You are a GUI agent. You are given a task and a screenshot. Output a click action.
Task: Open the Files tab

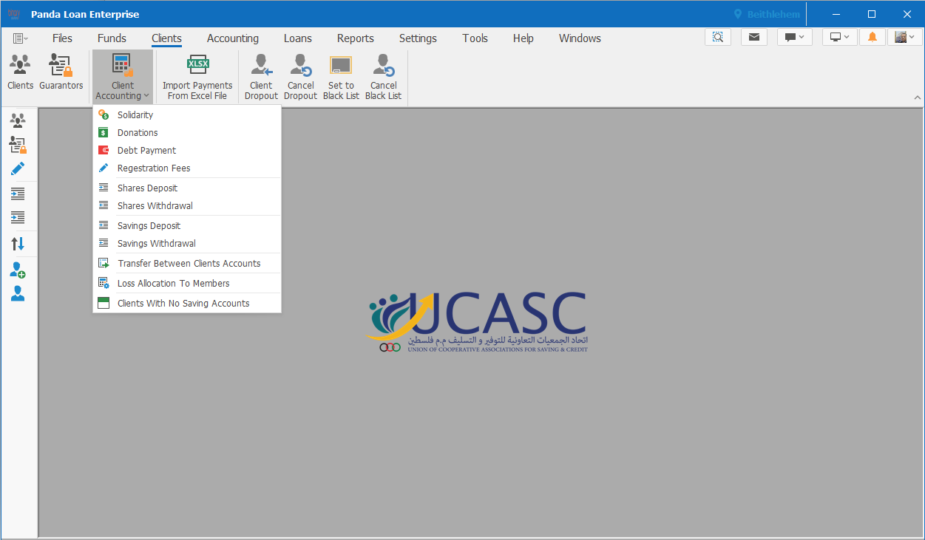coord(62,38)
